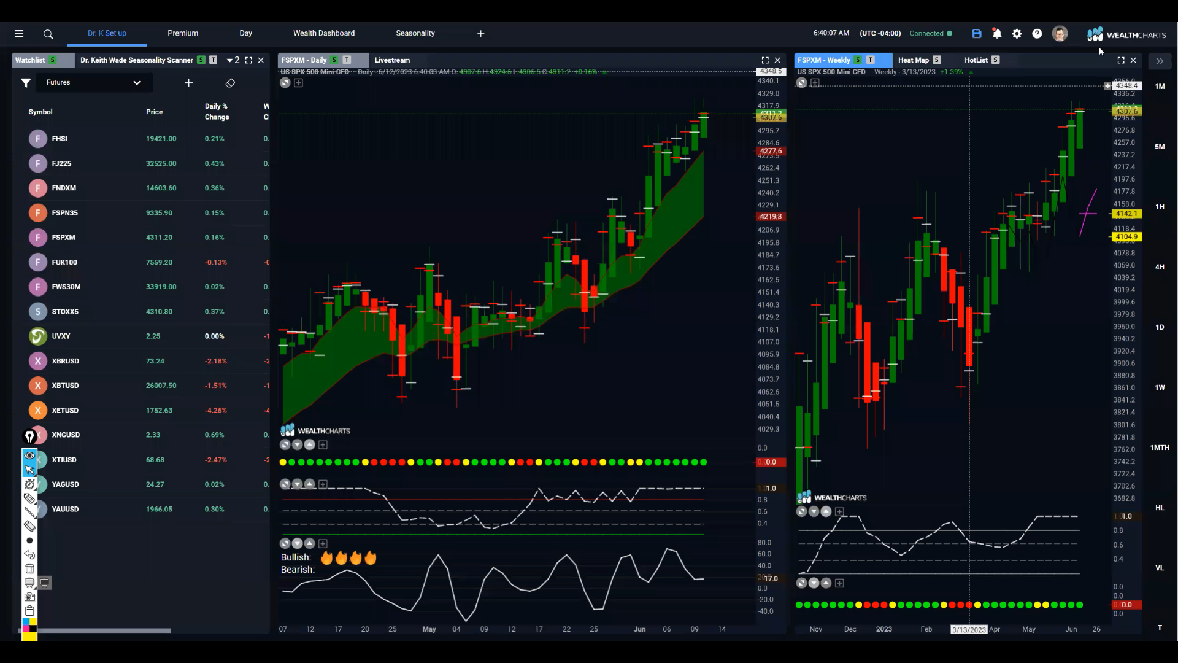The height and width of the screenshot is (663, 1178).
Task: Open the notifications bell
Action: pyautogui.click(x=997, y=34)
